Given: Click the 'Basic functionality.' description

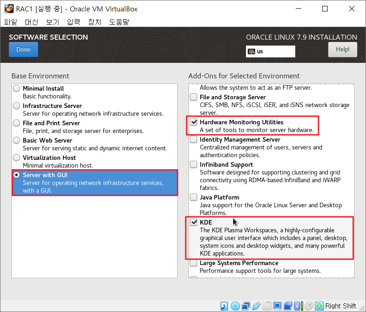Looking at the screenshot, I should pyautogui.click(x=47, y=97).
